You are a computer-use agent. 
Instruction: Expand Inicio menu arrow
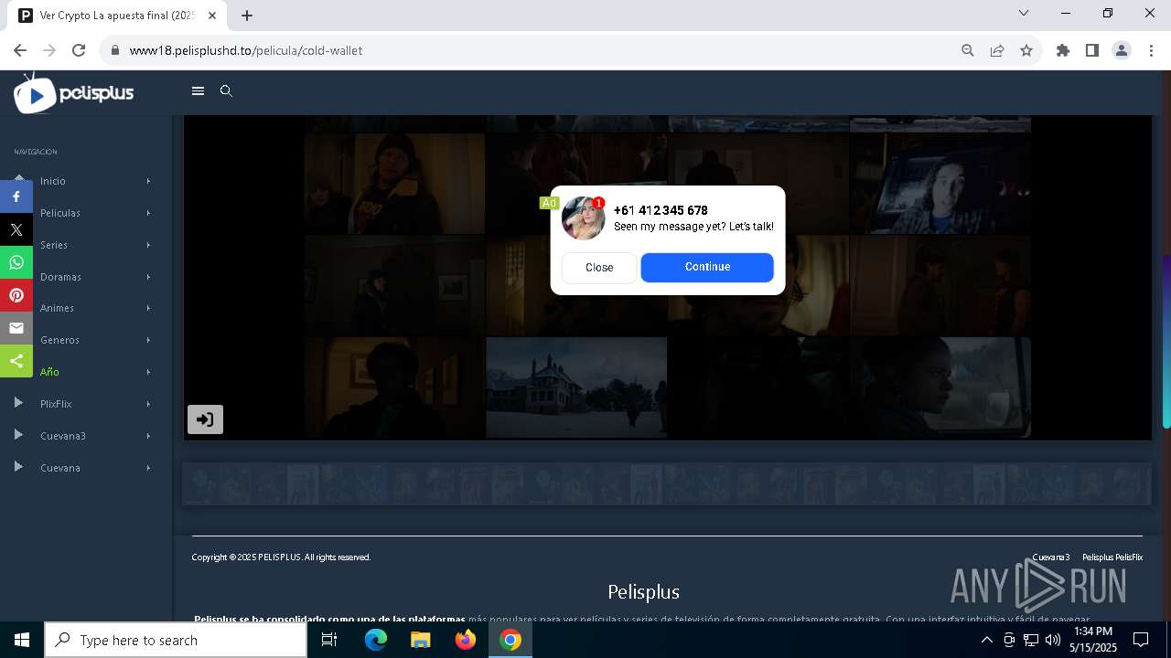point(148,181)
